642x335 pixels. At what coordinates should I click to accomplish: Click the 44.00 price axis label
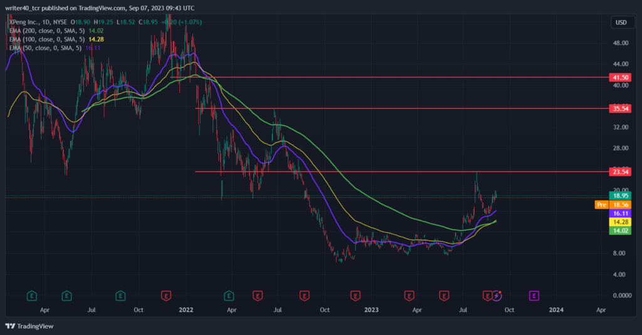click(x=620, y=64)
